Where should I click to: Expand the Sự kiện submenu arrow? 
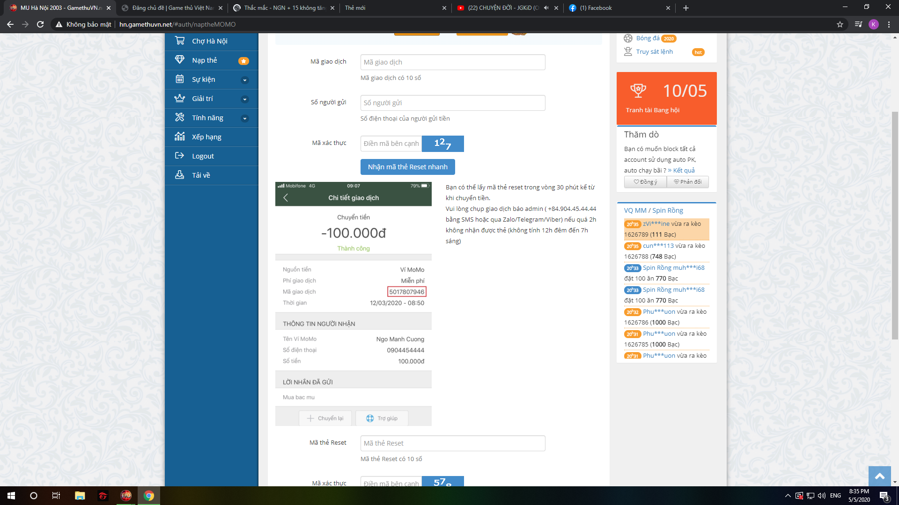[x=244, y=80]
